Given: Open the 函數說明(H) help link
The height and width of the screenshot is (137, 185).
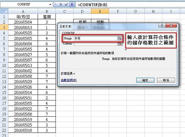Looking at the screenshot, I should click(69, 80).
